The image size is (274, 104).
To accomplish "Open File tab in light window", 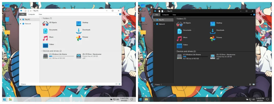I will point(23,14).
